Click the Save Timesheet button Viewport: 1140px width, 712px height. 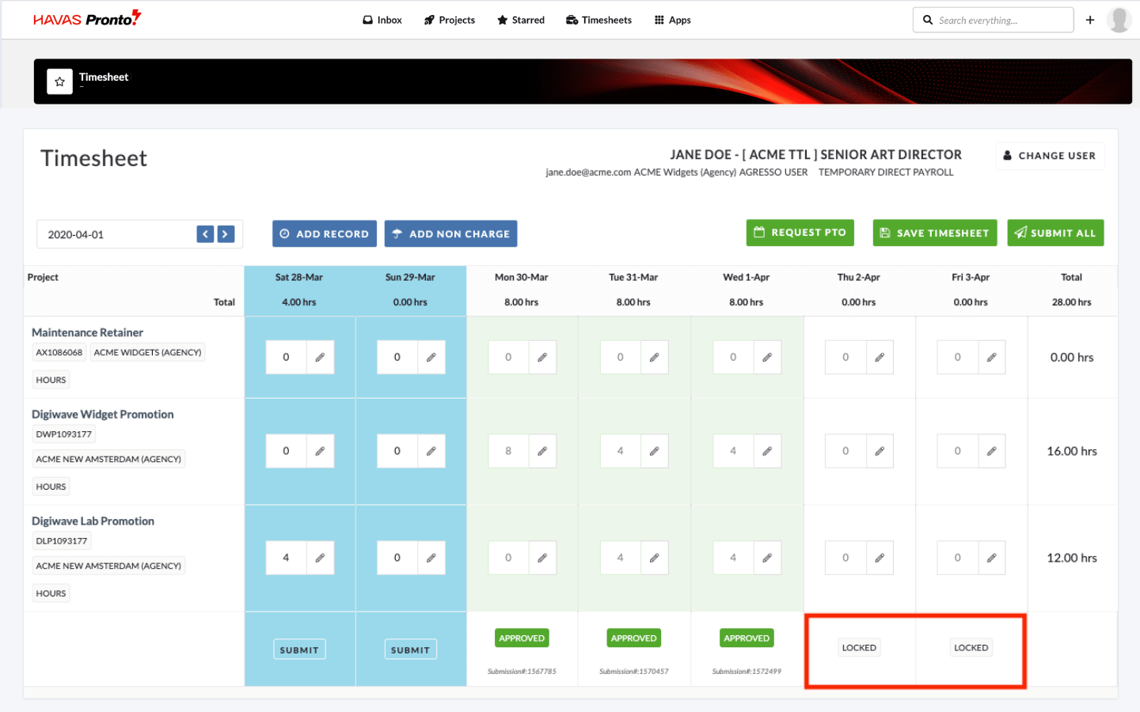(935, 233)
